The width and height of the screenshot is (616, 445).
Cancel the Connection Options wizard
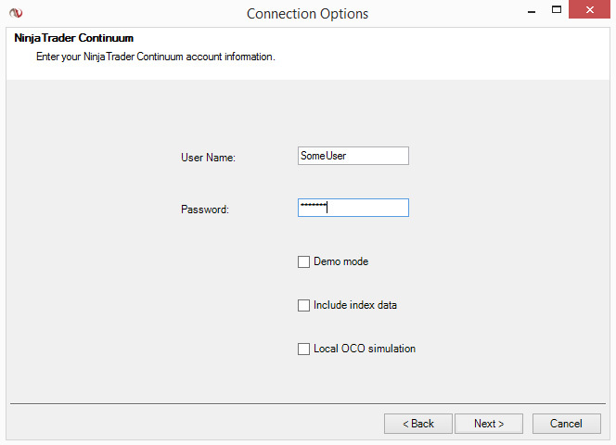567,424
